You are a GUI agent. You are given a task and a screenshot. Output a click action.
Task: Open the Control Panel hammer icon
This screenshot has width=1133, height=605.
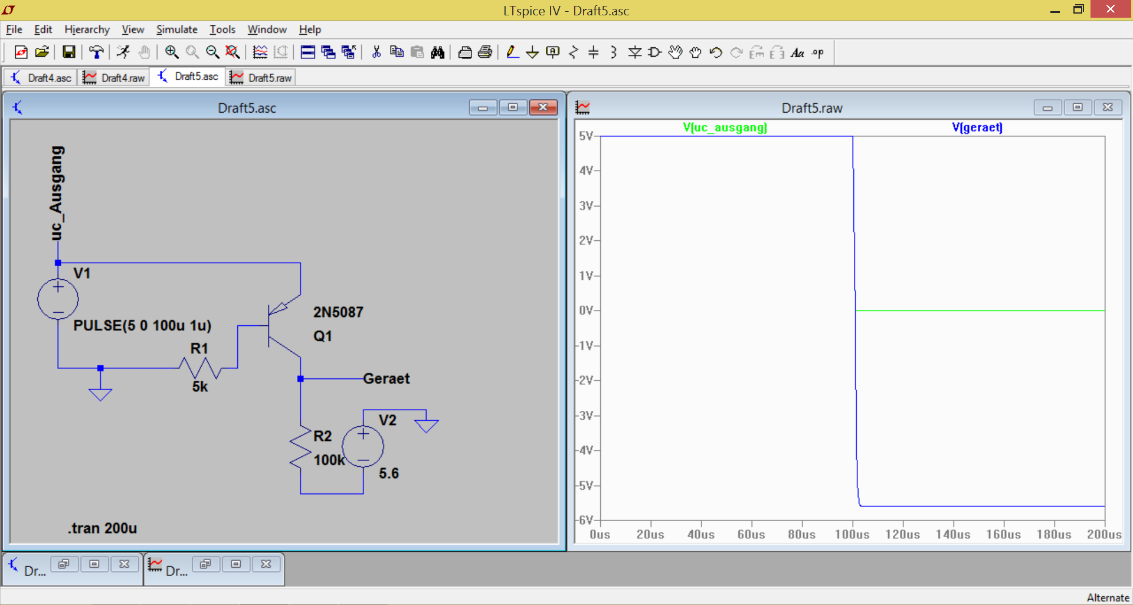(96, 53)
